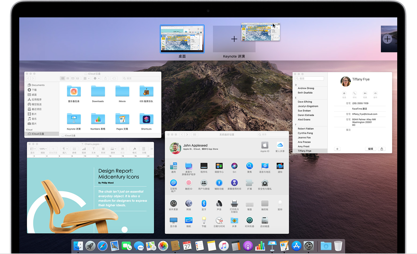This screenshot has height=254, width=417.
Task: Select iCloud 云盘 in the Finder sidebar
Action: 42,134
